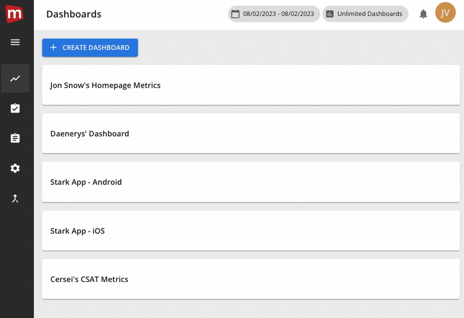The image size is (464, 318).
Task: Open the trend line analytics icon
Action: pos(15,79)
